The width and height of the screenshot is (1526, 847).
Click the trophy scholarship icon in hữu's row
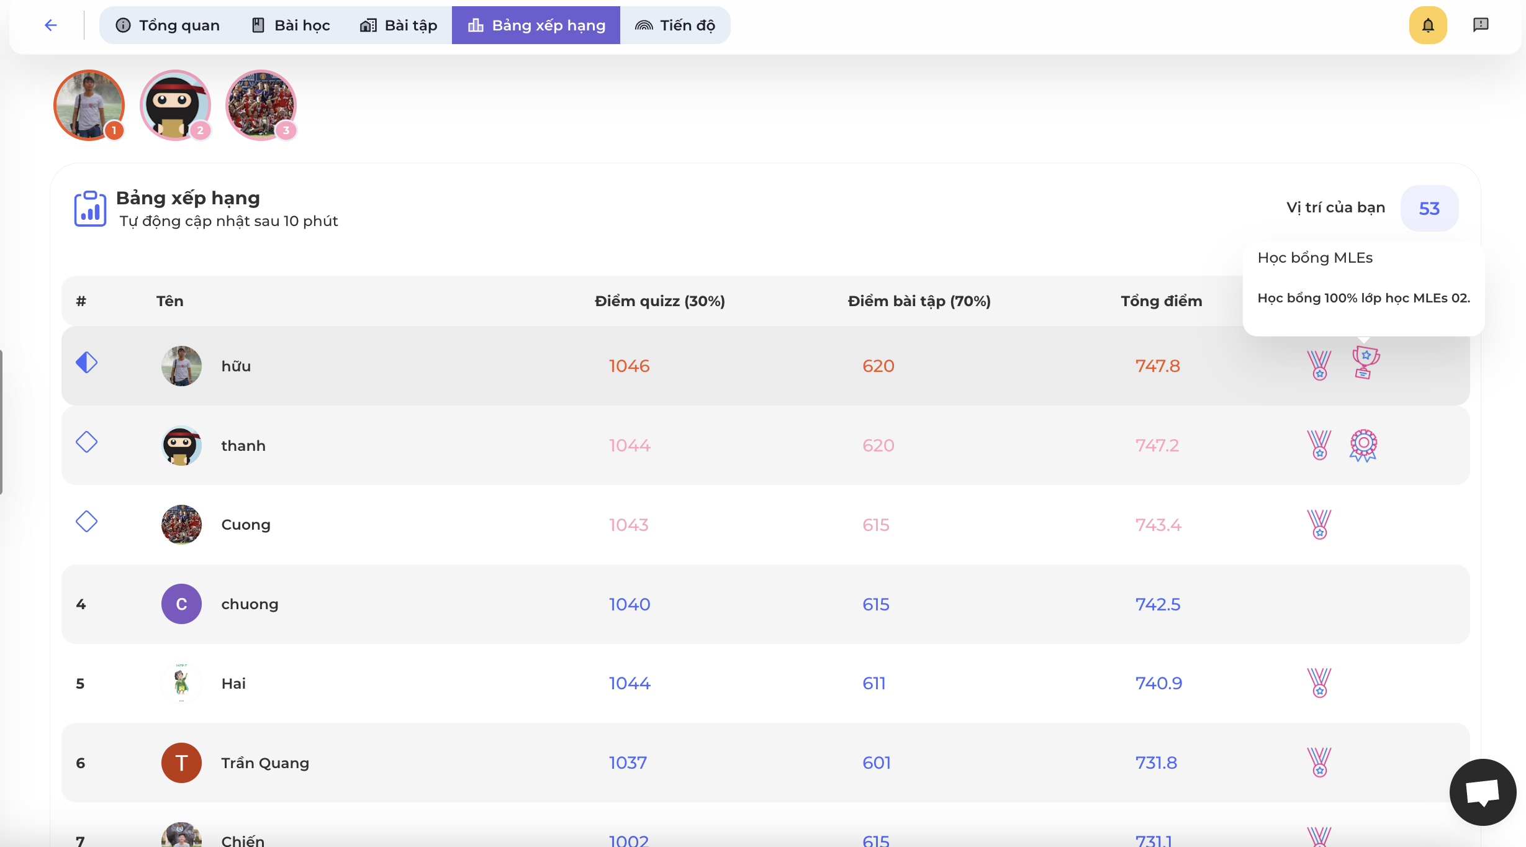point(1365,363)
